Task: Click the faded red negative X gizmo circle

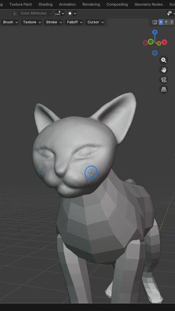Action: [145, 43]
